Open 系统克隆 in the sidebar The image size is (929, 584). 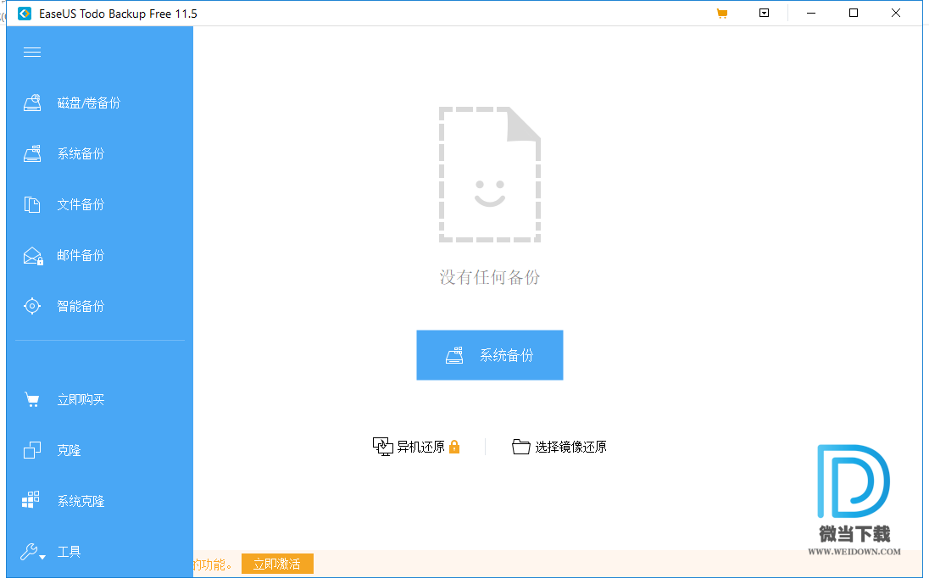click(x=81, y=501)
